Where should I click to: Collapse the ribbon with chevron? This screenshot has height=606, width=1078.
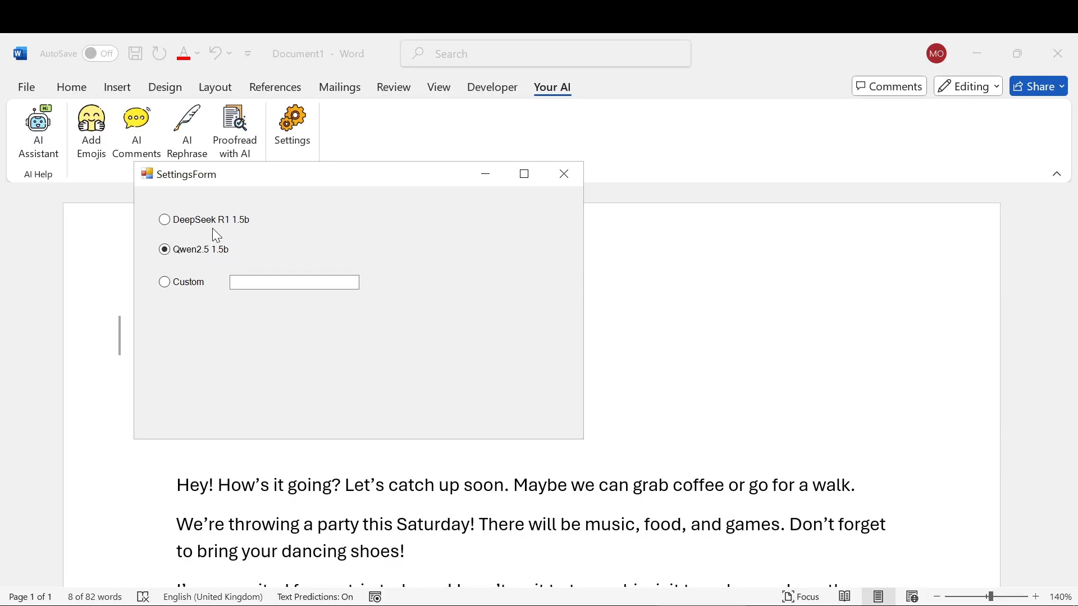tap(1057, 175)
